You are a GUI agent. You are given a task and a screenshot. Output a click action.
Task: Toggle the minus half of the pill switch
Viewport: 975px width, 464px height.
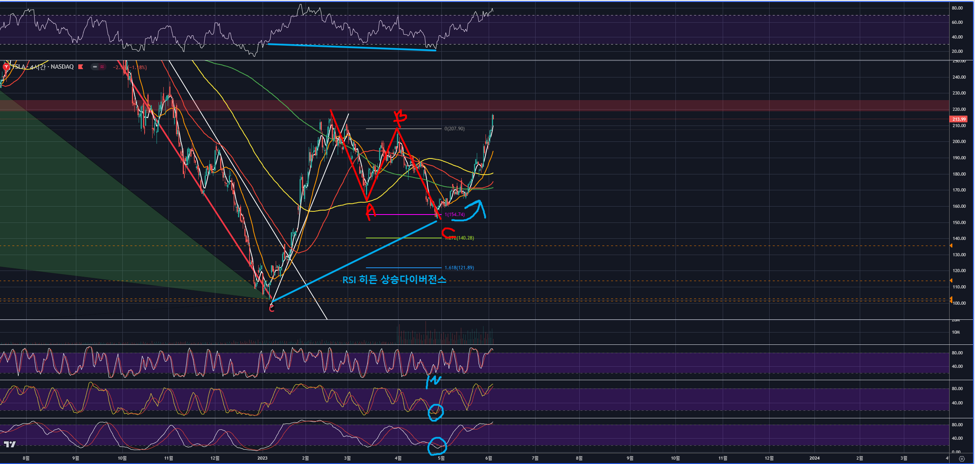[95, 67]
